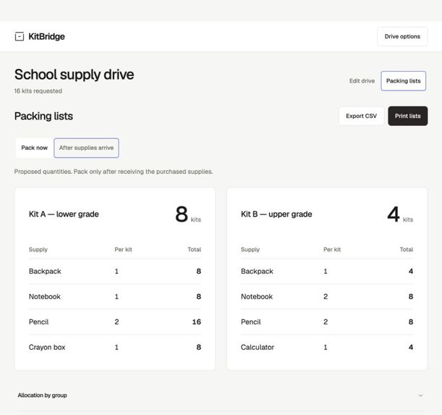Click Backpack row in Kit A
The image size is (442, 415).
click(x=115, y=272)
